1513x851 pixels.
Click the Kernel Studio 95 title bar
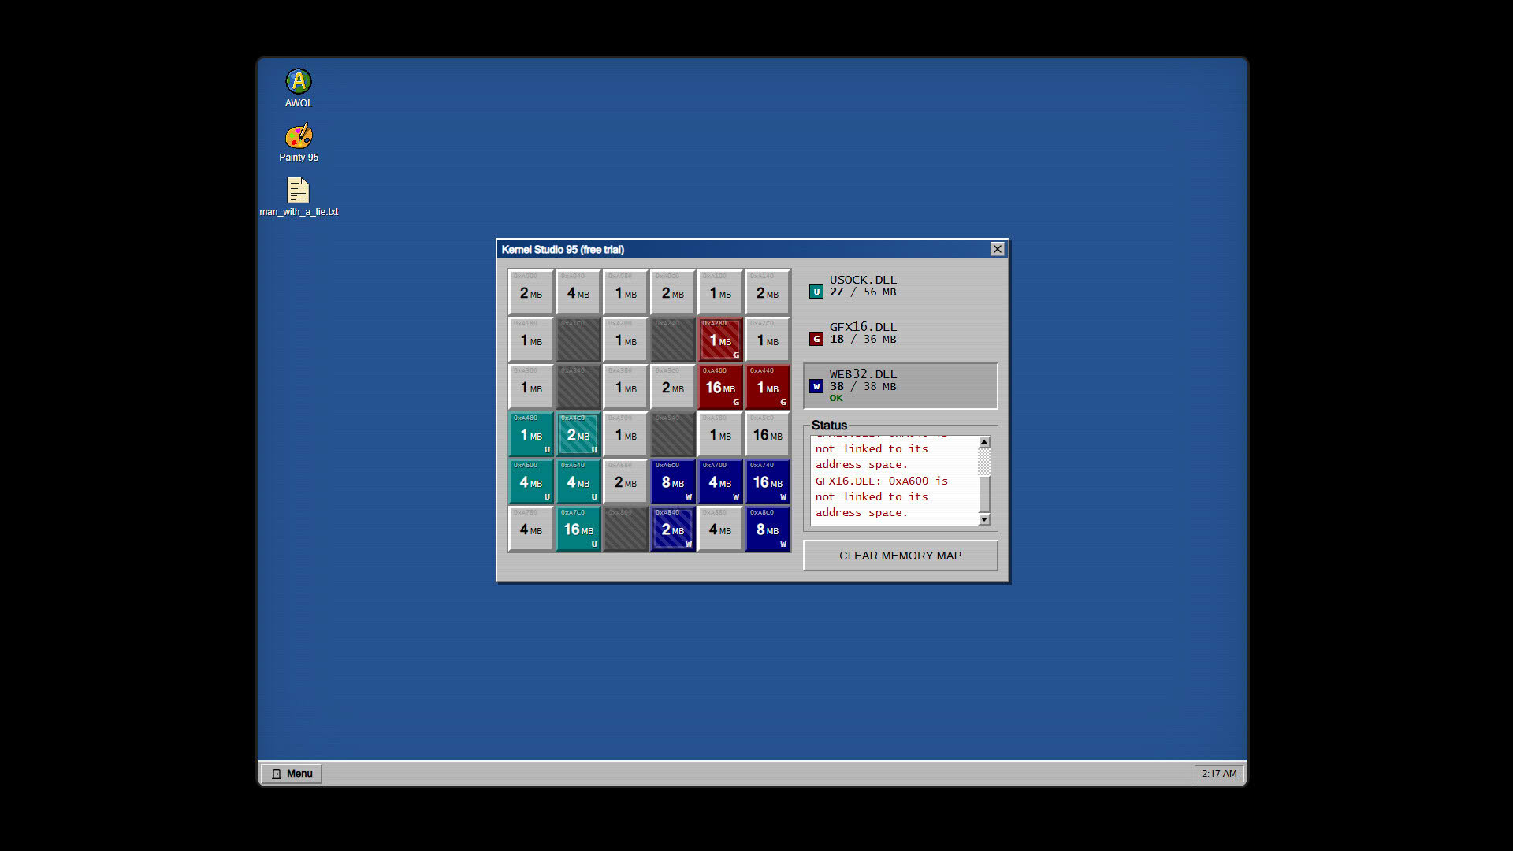tap(753, 249)
